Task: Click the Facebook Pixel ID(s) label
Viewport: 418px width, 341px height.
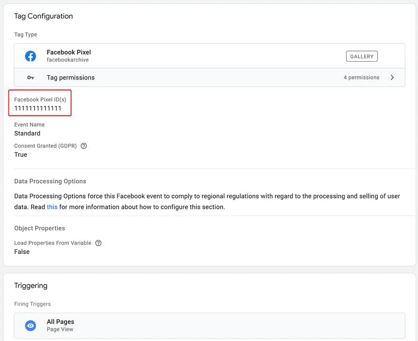Action: [40, 99]
